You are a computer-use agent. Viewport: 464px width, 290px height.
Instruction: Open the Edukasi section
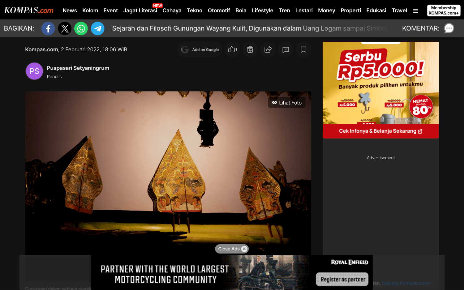pos(376,11)
